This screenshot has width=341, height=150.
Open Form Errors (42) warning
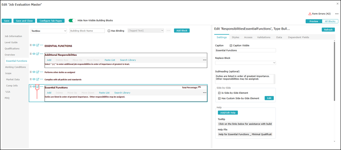click(x=319, y=14)
